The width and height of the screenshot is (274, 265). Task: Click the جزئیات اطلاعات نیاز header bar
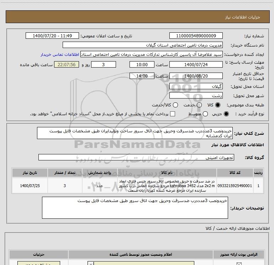pos(137,17)
